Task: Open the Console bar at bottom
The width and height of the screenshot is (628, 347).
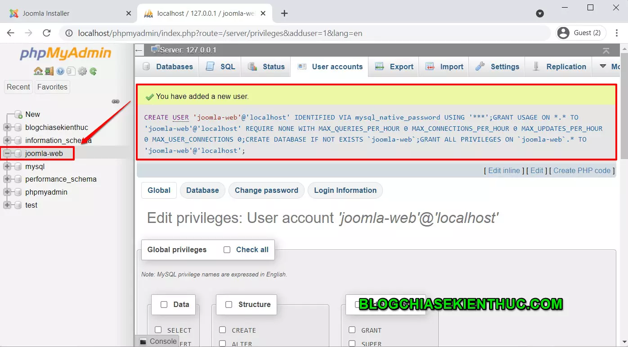Action: (x=157, y=341)
